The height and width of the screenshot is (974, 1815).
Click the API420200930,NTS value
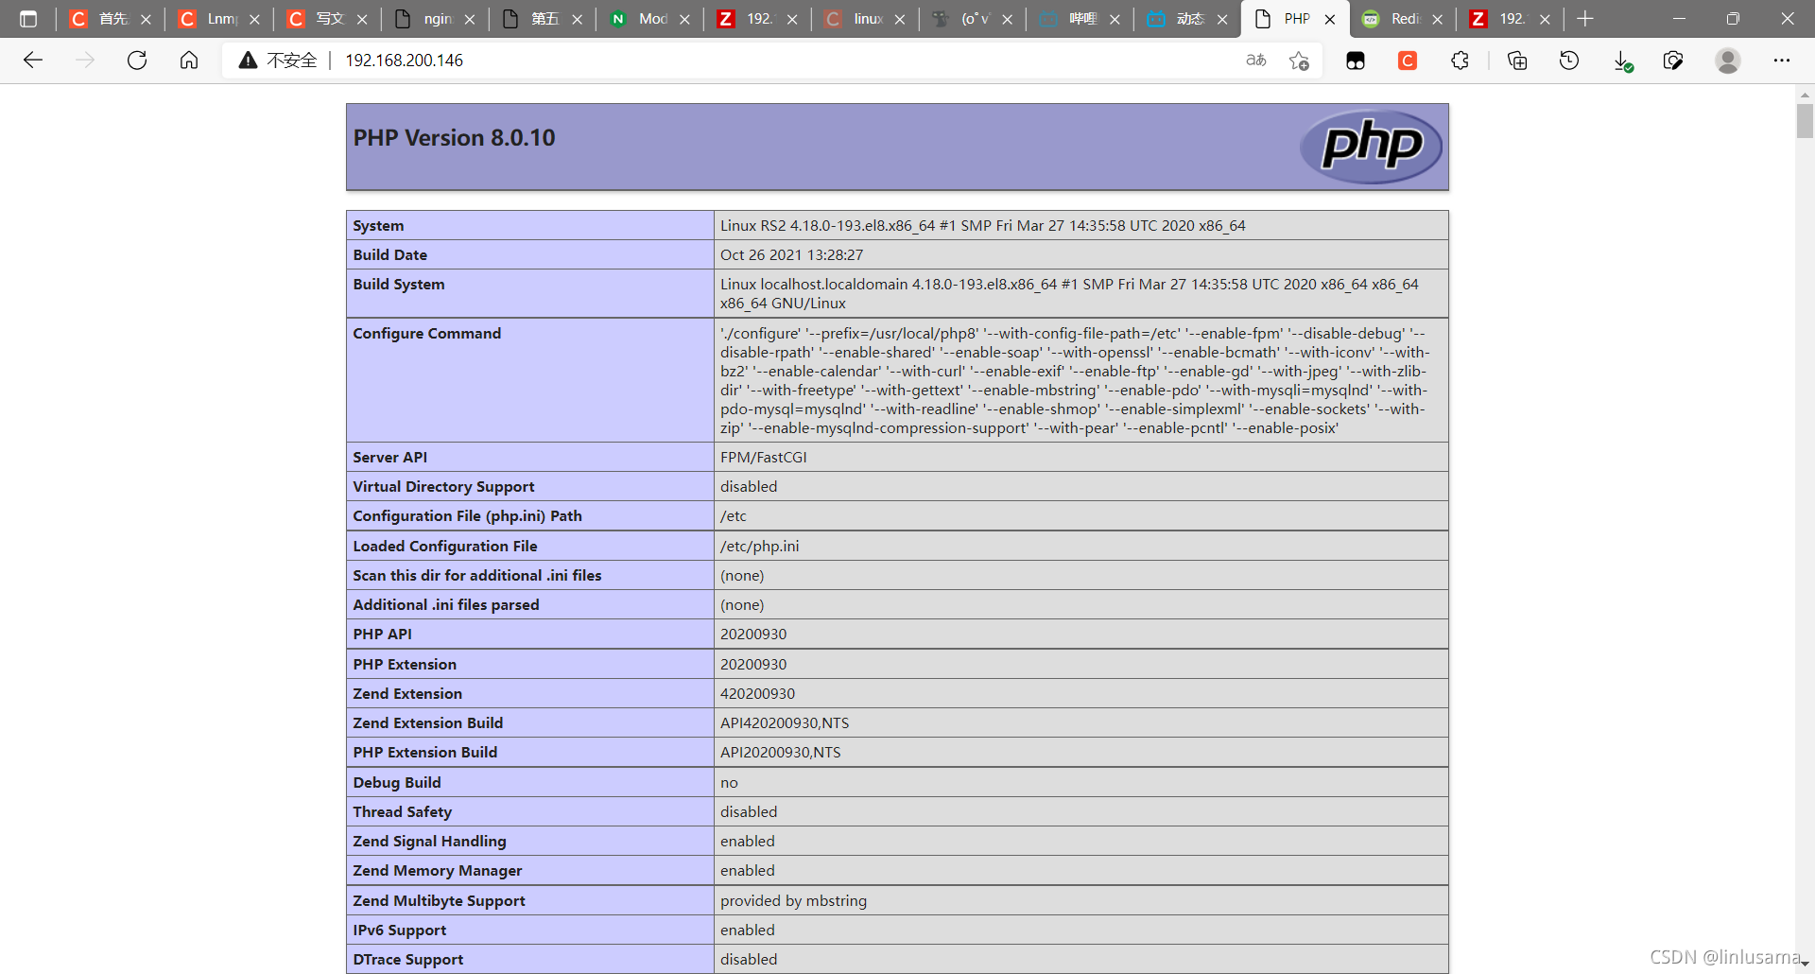pos(785,723)
